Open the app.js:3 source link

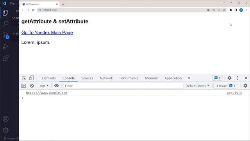[234, 93]
